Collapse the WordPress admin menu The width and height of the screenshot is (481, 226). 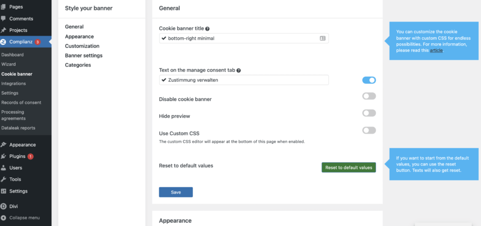24,217
